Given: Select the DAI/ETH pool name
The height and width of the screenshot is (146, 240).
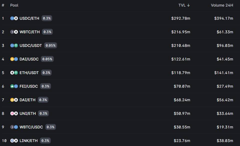Looking at the screenshot, I should pyautogui.click(x=27, y=100).
